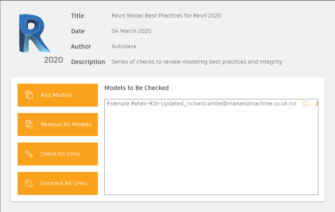Click the Add Models button label
The image size is (335, 212).
(56, 95)
